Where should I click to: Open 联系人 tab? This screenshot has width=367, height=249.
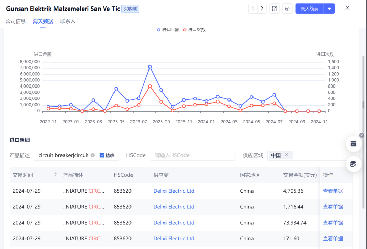(68, 21)
